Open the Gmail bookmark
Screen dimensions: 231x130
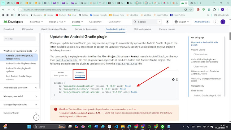[x=72, y=15]
